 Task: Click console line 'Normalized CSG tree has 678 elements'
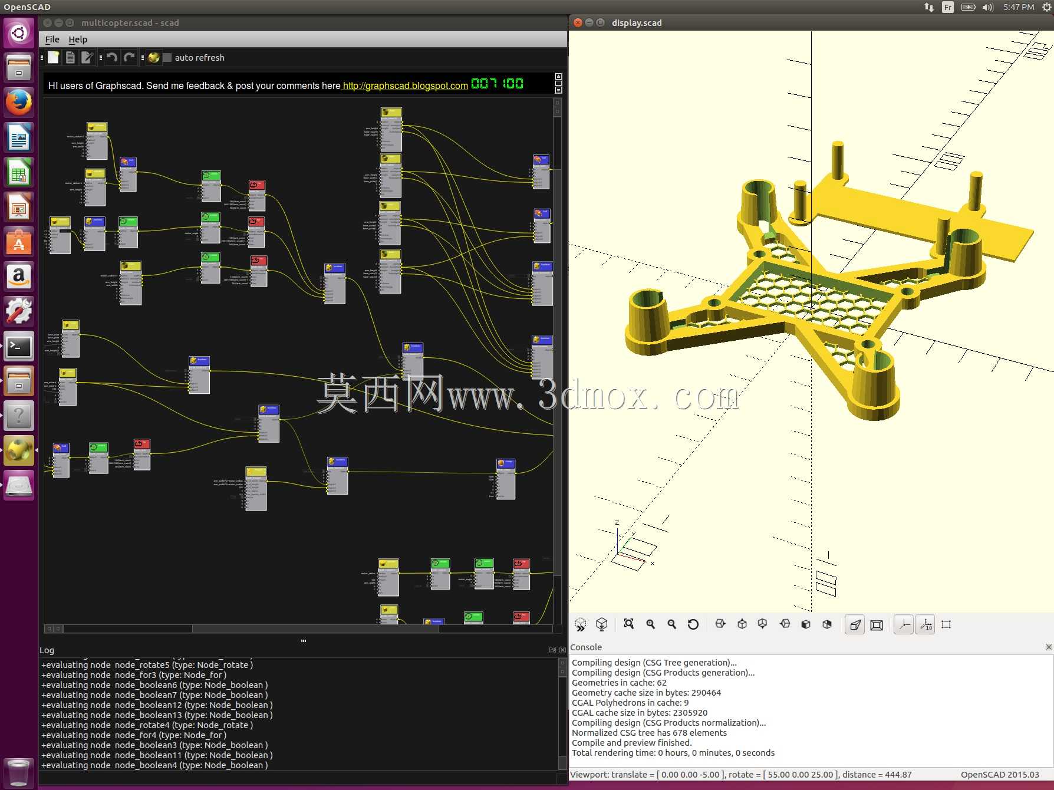tap(649, 733)
